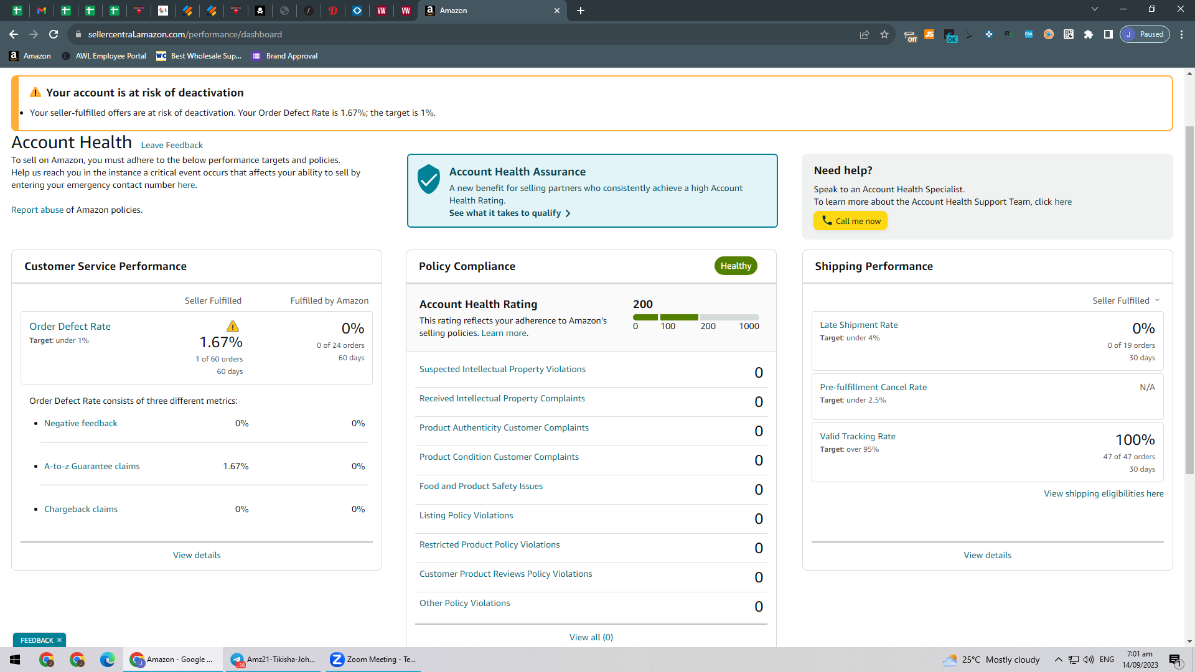Bookmark this page with the star icon
The height and width of the screenshot is (672, 1195).
(884, 34)
